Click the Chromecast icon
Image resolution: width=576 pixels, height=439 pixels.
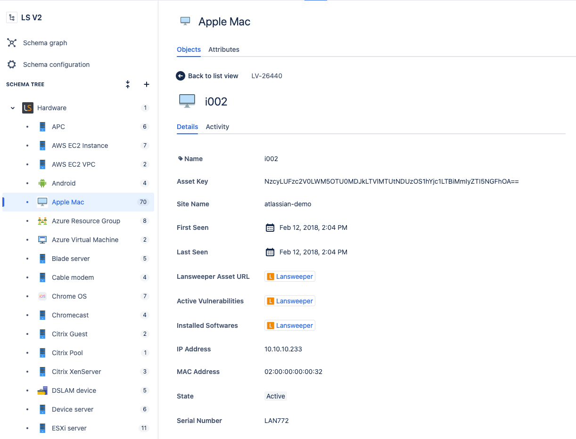(42, 315)
